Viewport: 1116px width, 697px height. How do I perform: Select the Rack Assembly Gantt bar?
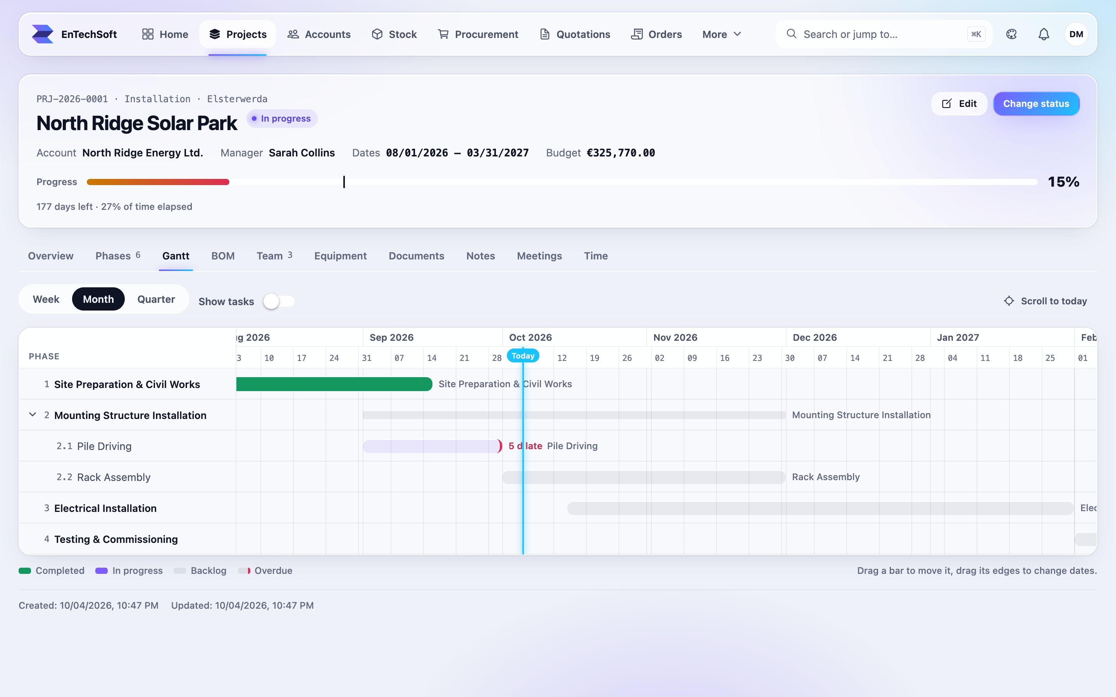click(x=644, y=477)
